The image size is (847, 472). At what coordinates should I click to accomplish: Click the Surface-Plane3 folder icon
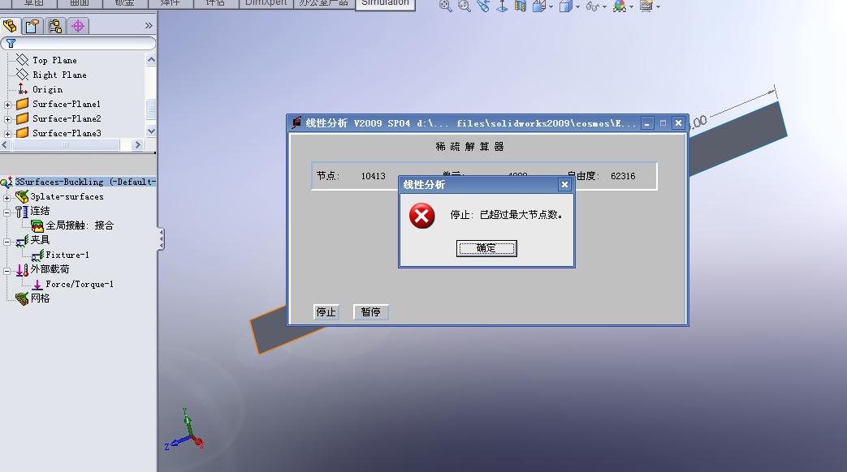coord(22,132)
